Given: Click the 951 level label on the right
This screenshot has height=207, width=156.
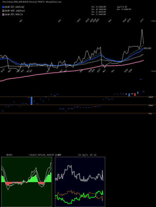Looking at the screenshot, I should [150, 114].
